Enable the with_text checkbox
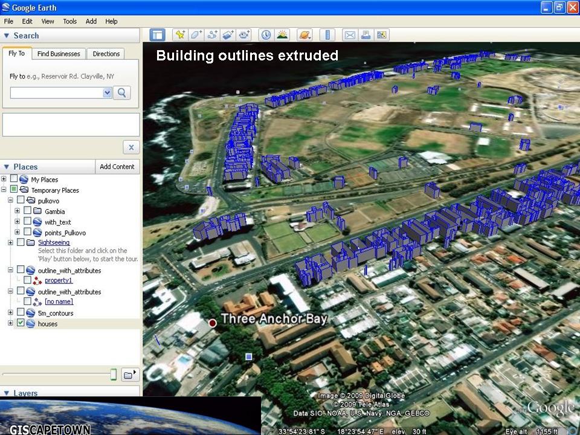 [27, 221]
